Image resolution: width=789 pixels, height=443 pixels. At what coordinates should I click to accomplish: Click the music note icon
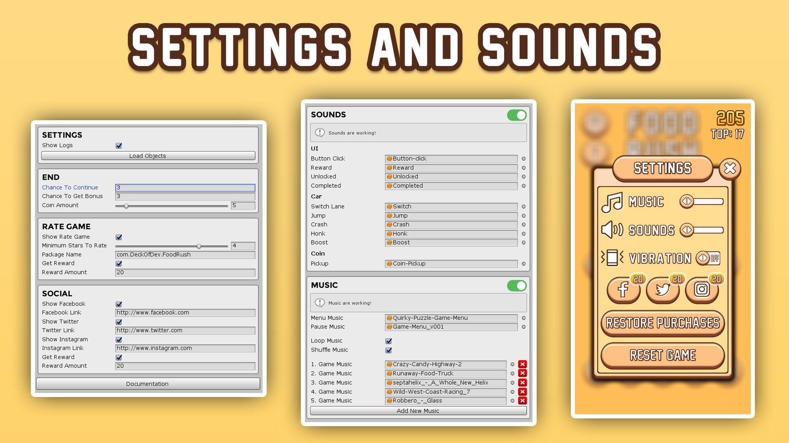coord(612,202)
